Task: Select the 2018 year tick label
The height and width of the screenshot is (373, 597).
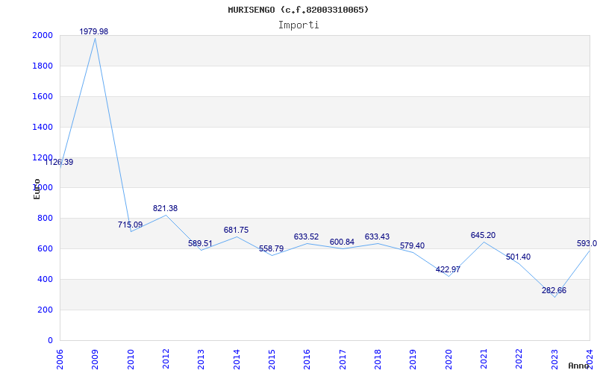Action: point(378,359)
